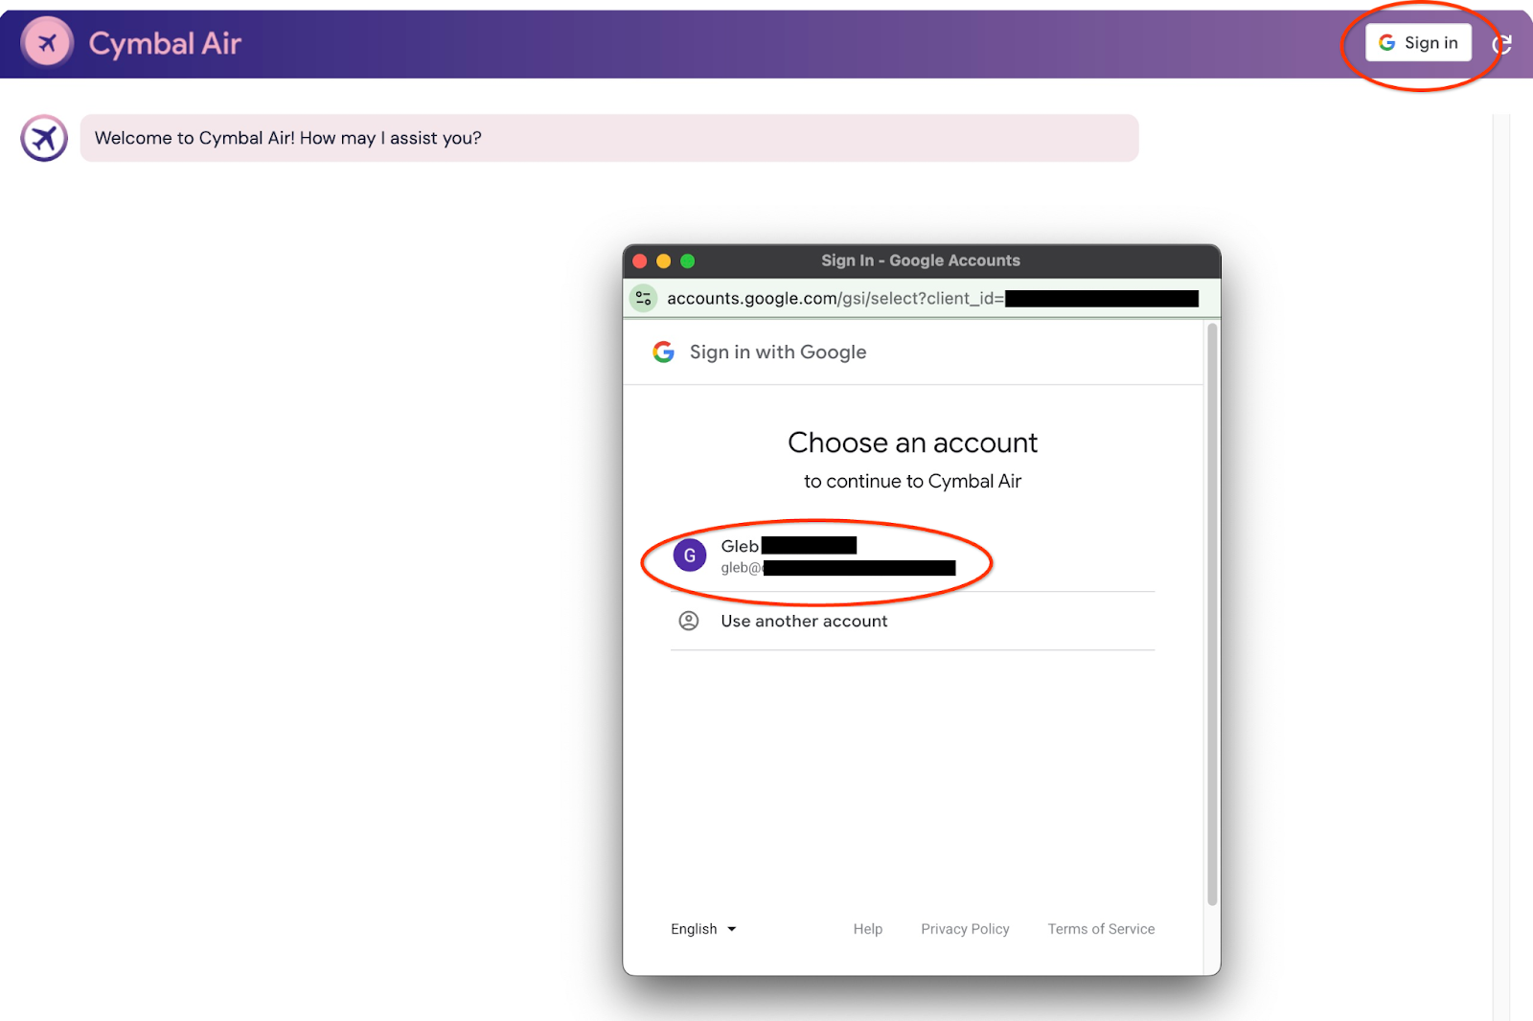Select the Gleb account name

pyautogui.click(x=740, y=546)
